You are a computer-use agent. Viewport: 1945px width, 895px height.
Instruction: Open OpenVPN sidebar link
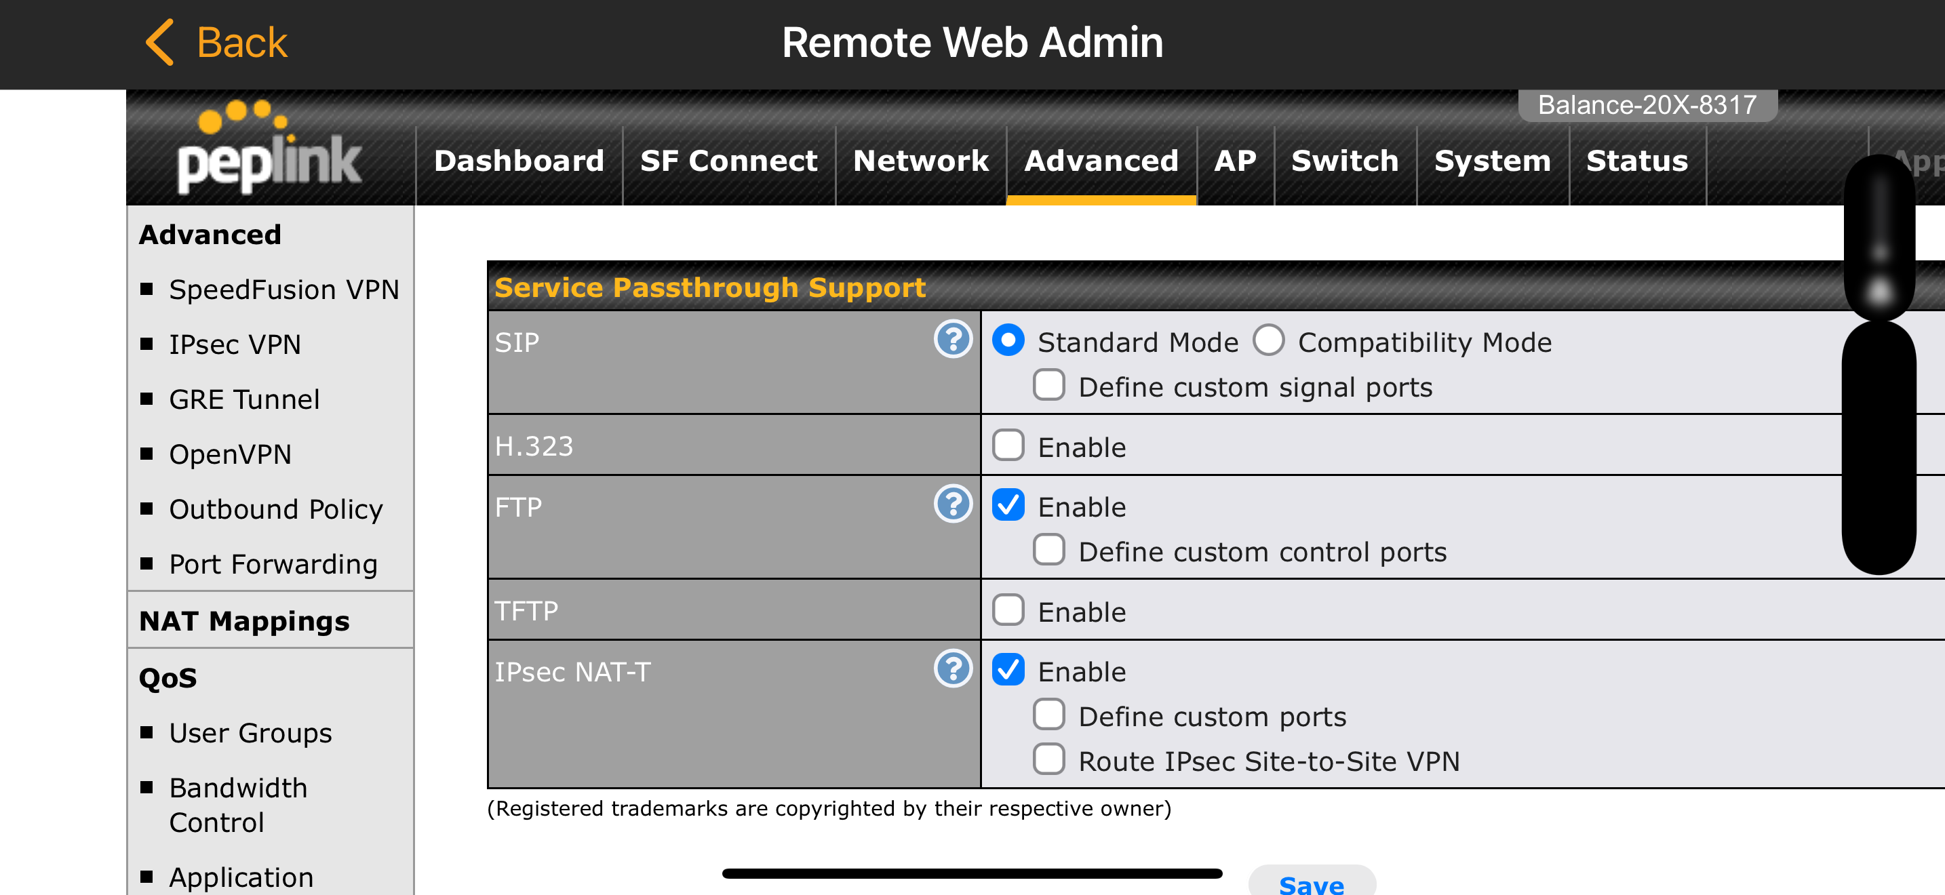pos(229,455)
